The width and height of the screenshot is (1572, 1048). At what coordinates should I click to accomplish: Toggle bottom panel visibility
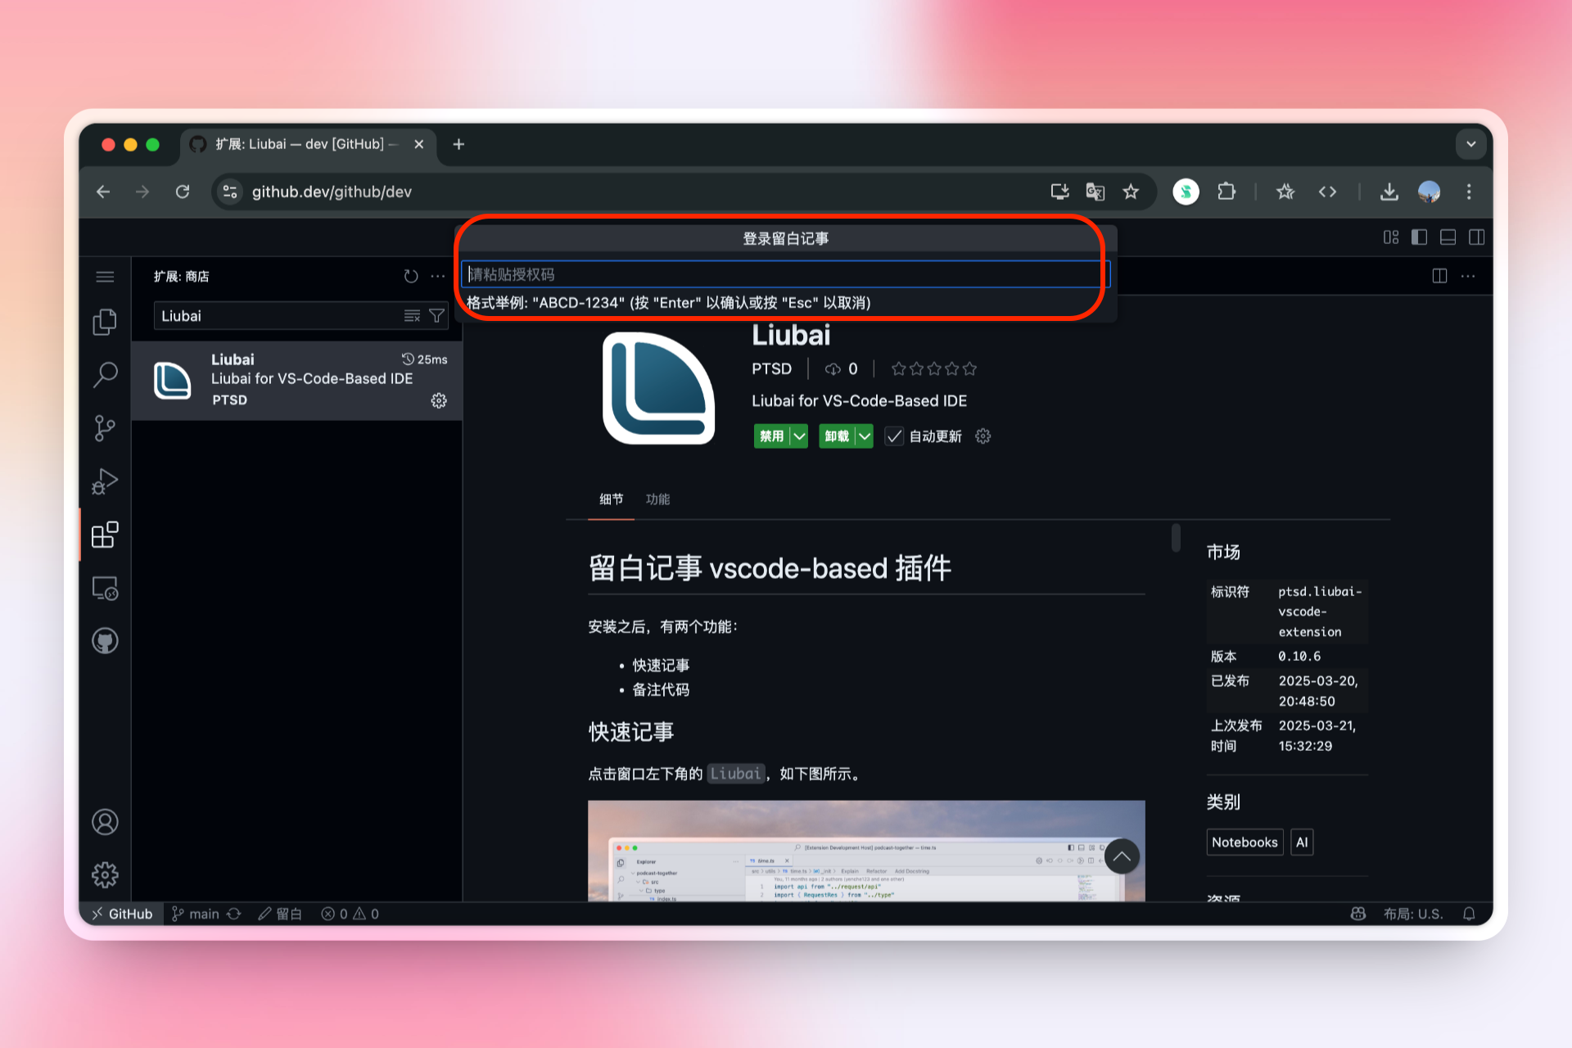[x=1448, y=237]
